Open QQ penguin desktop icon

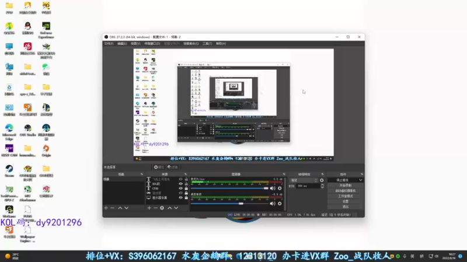click(x=27, y=28)
